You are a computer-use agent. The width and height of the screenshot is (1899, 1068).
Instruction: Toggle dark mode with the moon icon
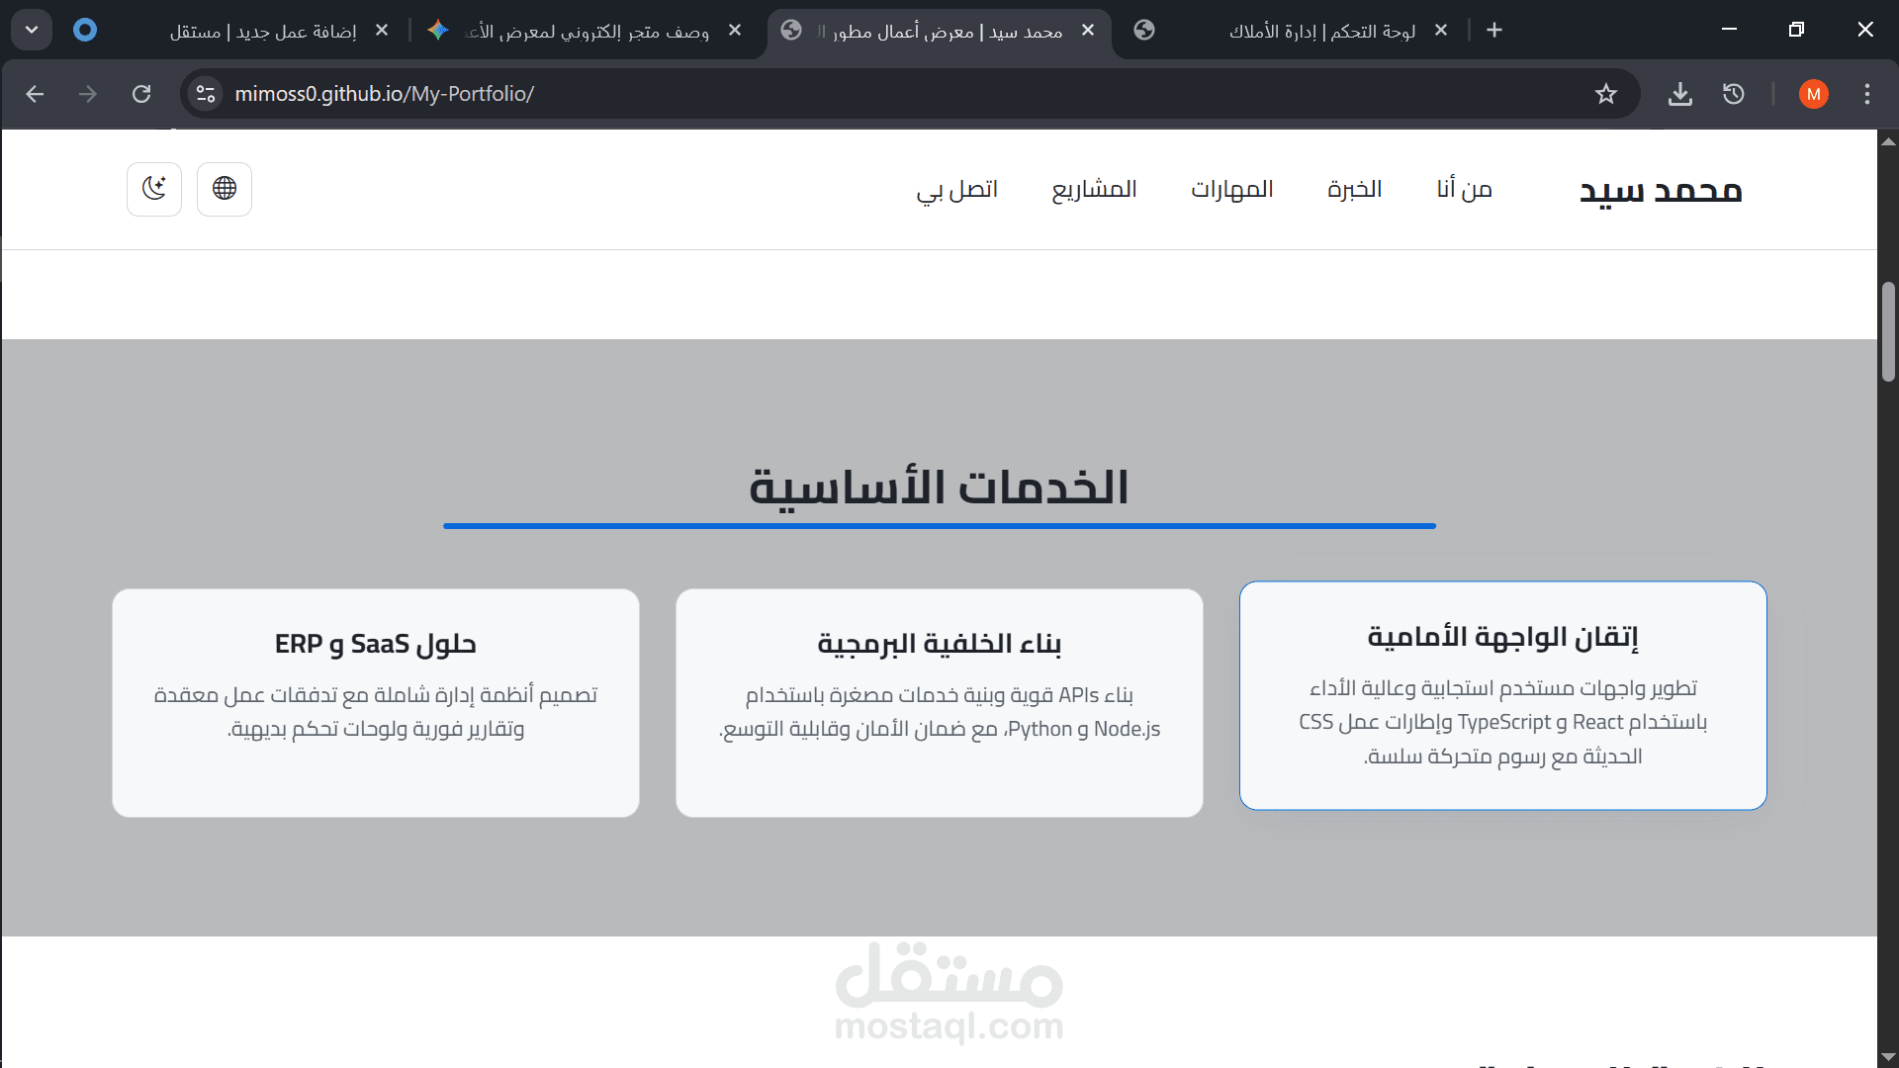click(154, 188)
